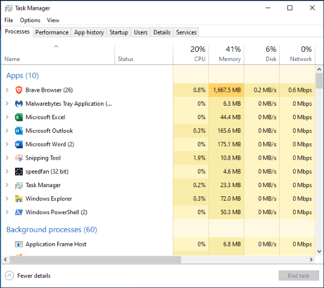The image size is (324, 288).
Task: Select the Processes tab
Action: [17, 32]
